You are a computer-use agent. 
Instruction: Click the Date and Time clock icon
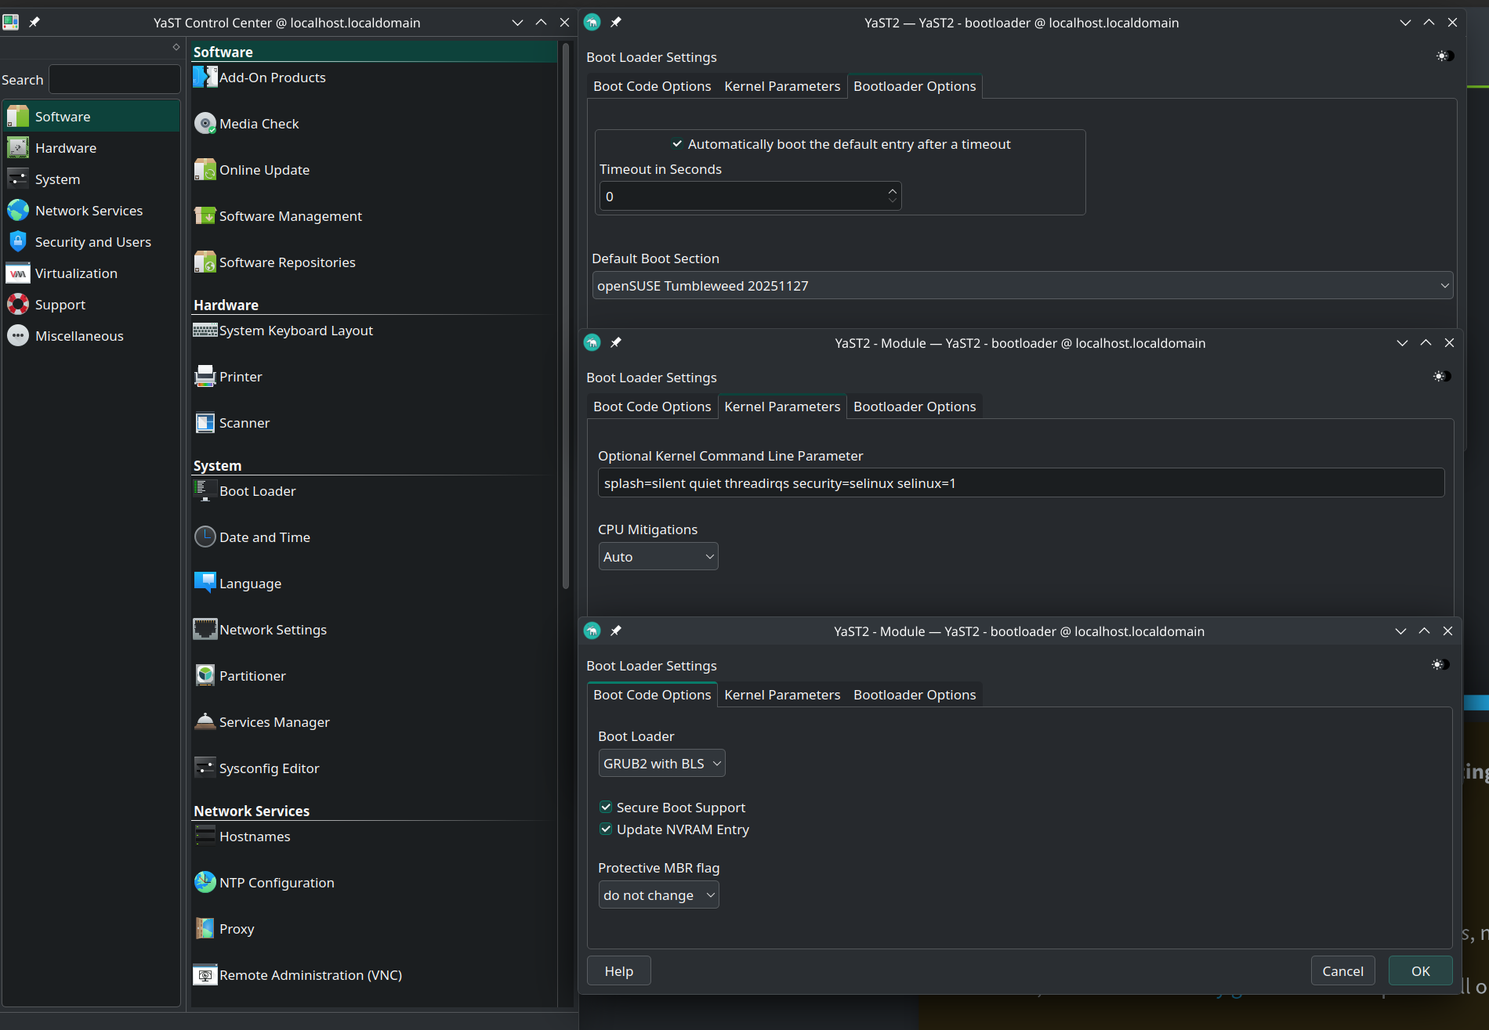[205, 537]
